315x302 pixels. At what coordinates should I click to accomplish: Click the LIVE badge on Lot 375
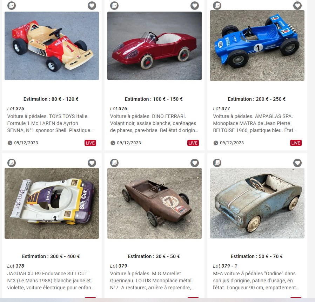coord(90,143)
